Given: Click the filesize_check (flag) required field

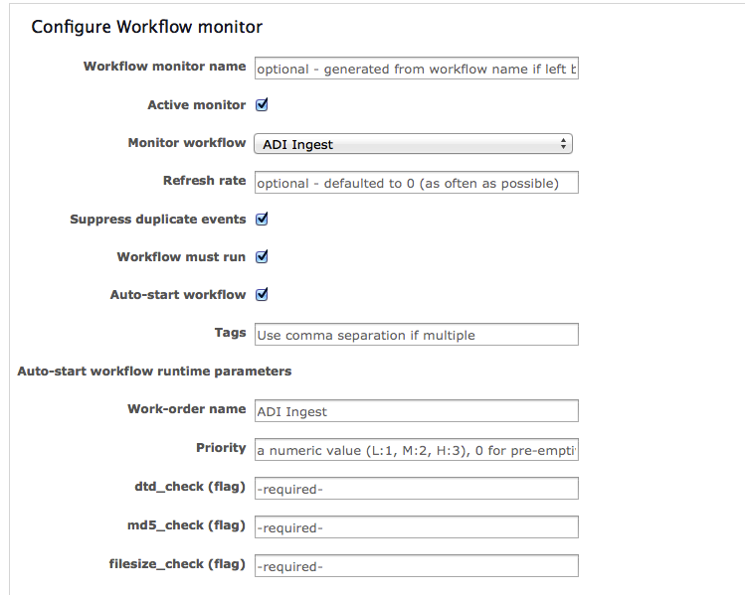Looking at the screenshot, I should pos(416,565).
